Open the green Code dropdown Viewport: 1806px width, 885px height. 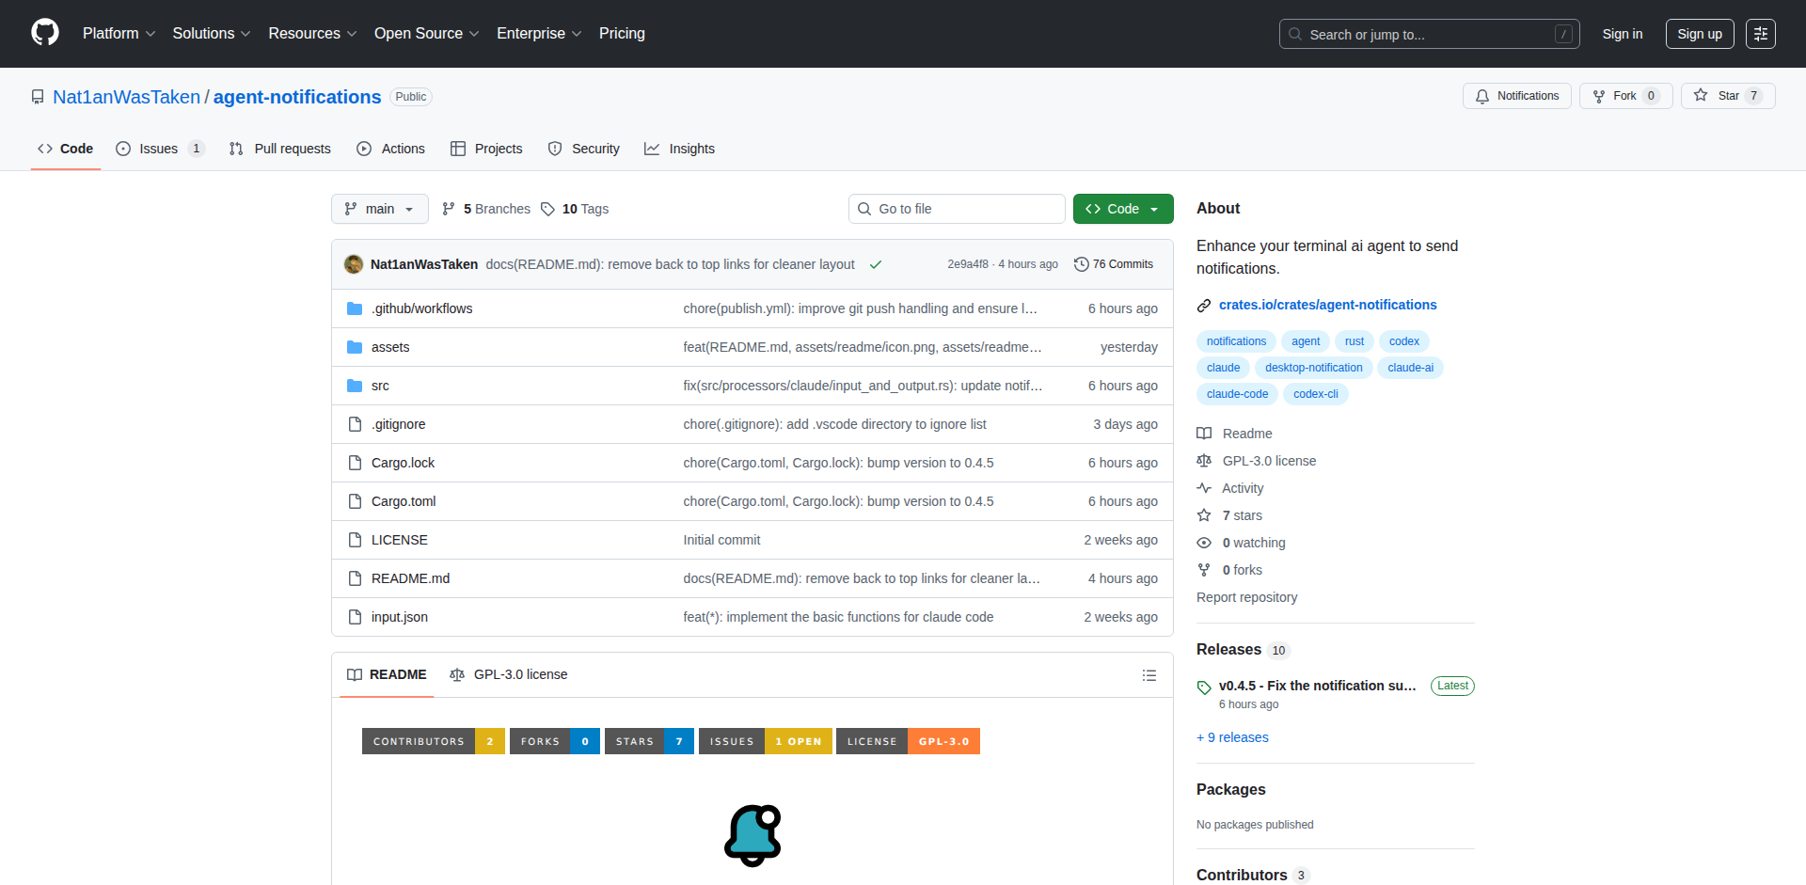(x=1123, y=209)
